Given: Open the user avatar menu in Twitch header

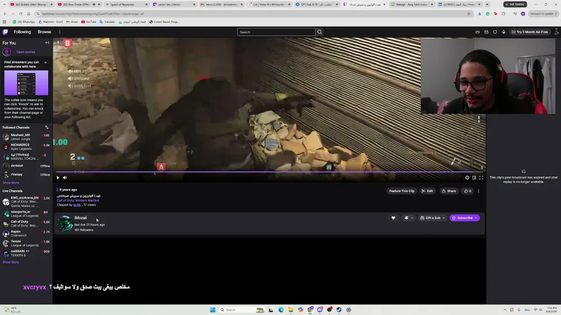Looking at the screenshot, I should click(557, 32).
